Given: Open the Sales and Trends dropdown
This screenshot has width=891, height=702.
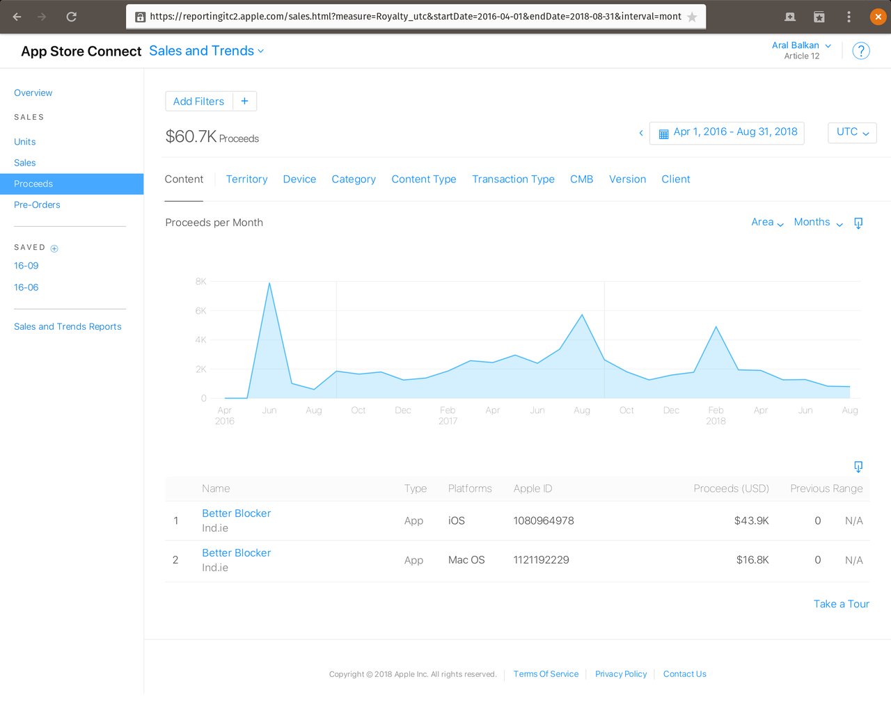Looking at the screenshot, I should [207, 51].
